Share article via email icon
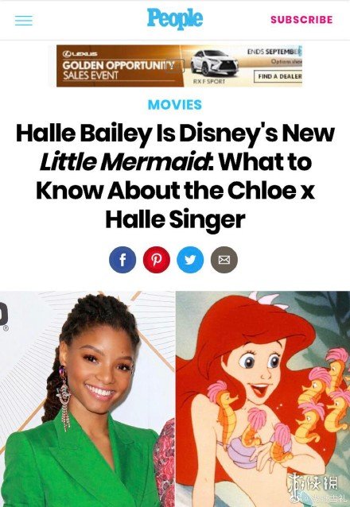The image size is (350, 507). (x=224, y=260)
